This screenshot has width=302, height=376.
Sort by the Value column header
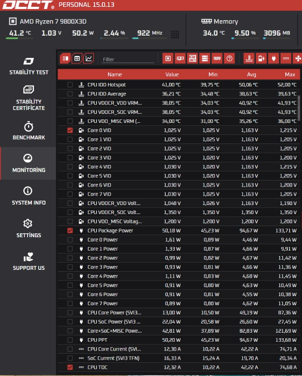172,74
